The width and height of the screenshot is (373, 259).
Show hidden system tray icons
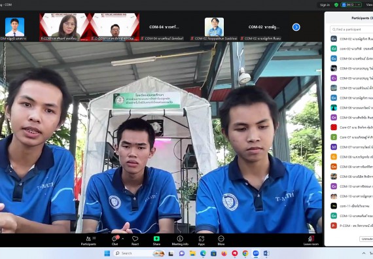pyautogui.click(x=363, y=254)
